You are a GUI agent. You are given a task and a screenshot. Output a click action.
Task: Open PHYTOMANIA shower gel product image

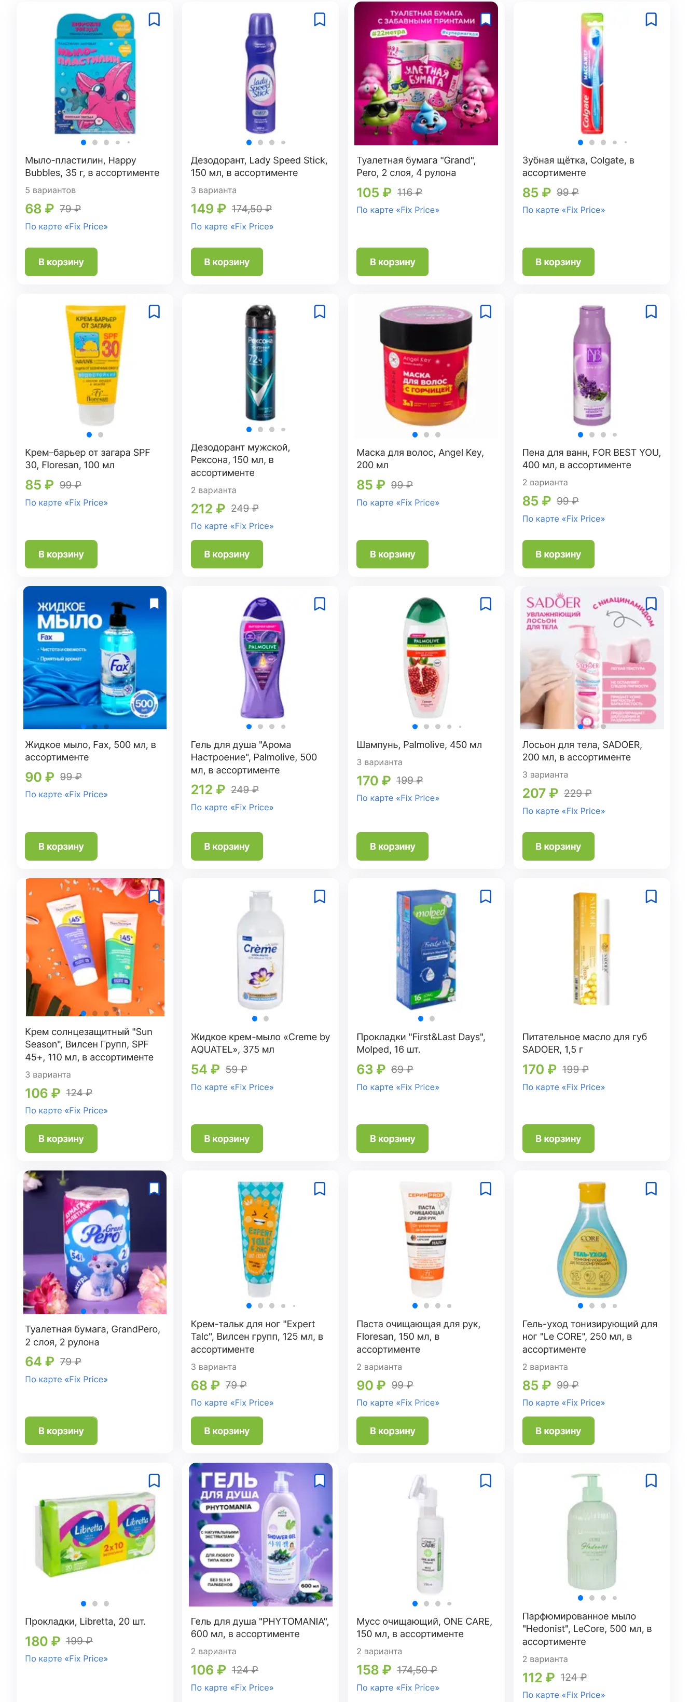(260, 1534)
